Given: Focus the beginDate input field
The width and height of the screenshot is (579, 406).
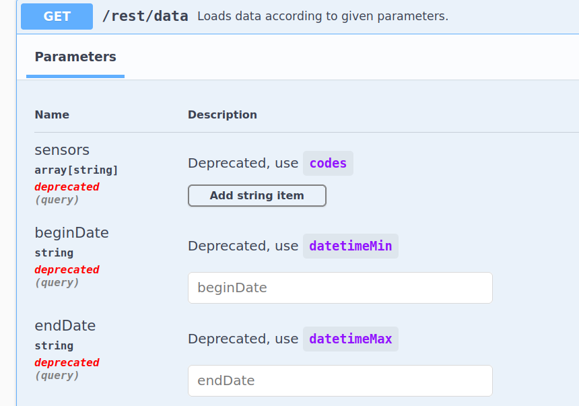Looking at the screenshot, I should click(340, 287).
